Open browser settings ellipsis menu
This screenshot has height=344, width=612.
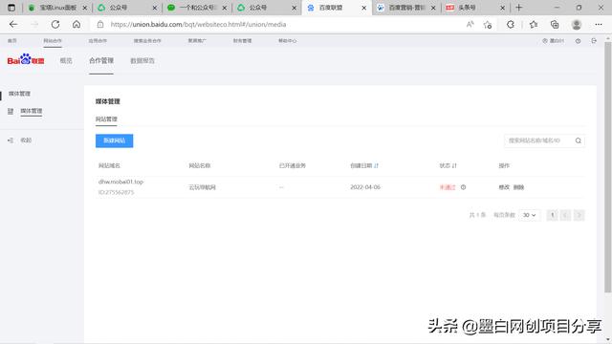[599, 24]
